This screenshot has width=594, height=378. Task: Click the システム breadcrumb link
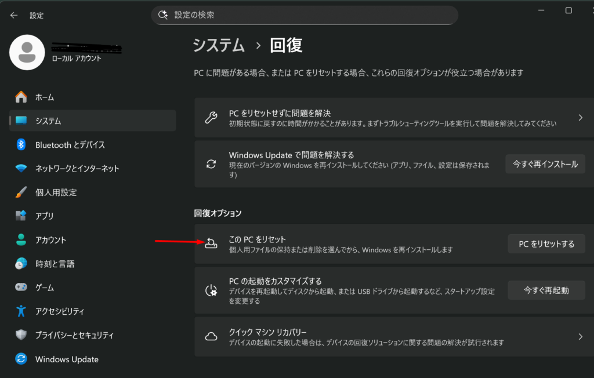(x=219, y=45)
